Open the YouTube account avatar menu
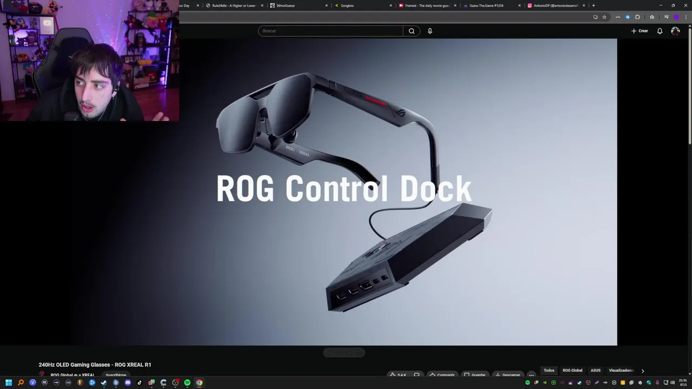Viewport: 692px width, 389px height. 675,31
